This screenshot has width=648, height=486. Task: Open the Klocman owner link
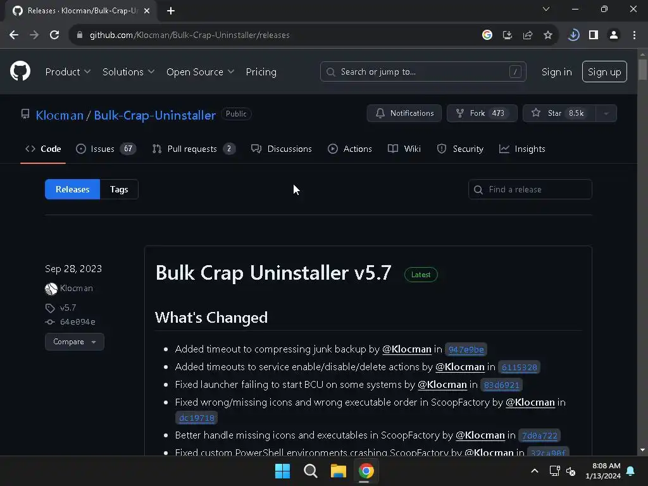[x=59, y=115]
